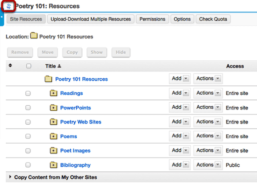The image size is (257, 183).
Task: Click the Poems folder plus icon
Action: (x=53, y=136)
